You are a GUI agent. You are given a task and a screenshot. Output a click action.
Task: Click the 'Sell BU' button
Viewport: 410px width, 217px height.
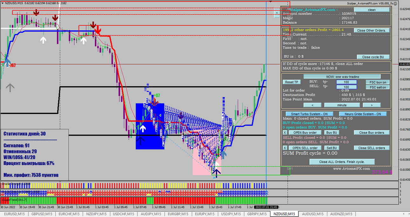tap(331, 148)
